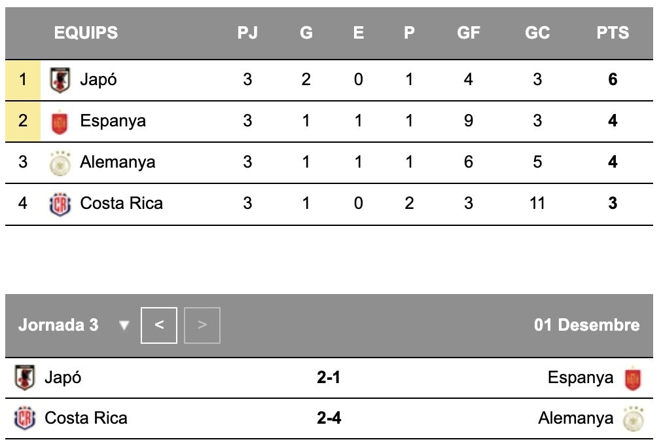
Task: Click the Japan crest in Jornada 3 results
Action: (x=24, y=377)
